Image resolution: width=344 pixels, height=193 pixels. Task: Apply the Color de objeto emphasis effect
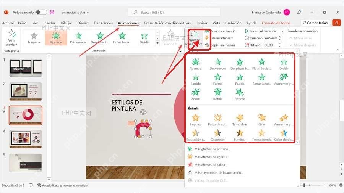tap(284, 135)
